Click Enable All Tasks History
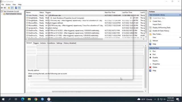Viewport: 182px width, 102px height. (161, 31)
